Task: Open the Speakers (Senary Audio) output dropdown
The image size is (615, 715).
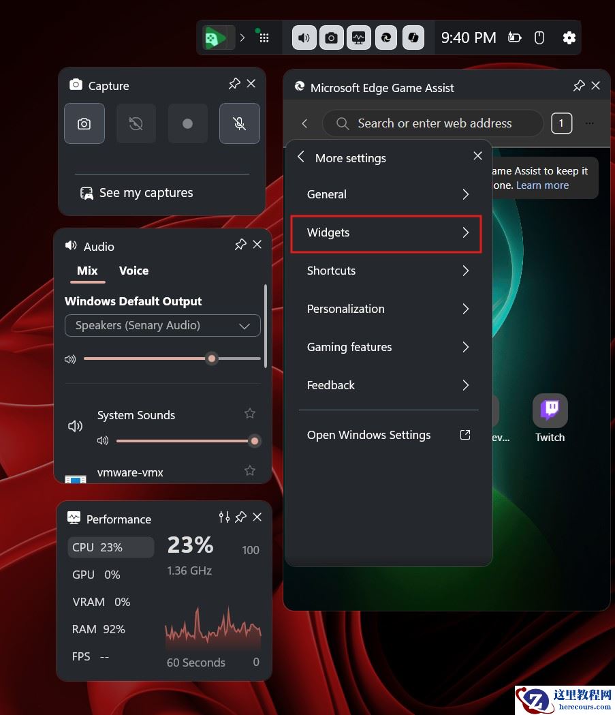Action: tap(162, 325)
